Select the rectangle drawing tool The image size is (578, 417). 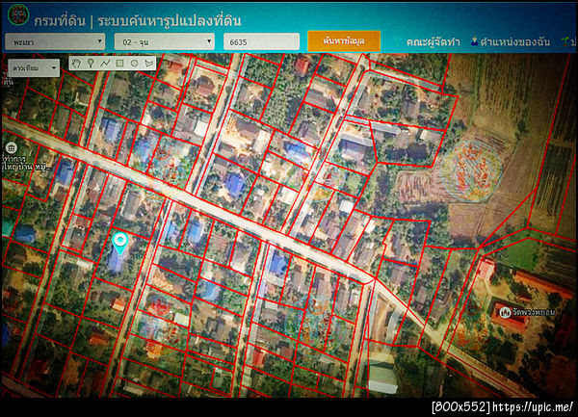coord(119,64)
